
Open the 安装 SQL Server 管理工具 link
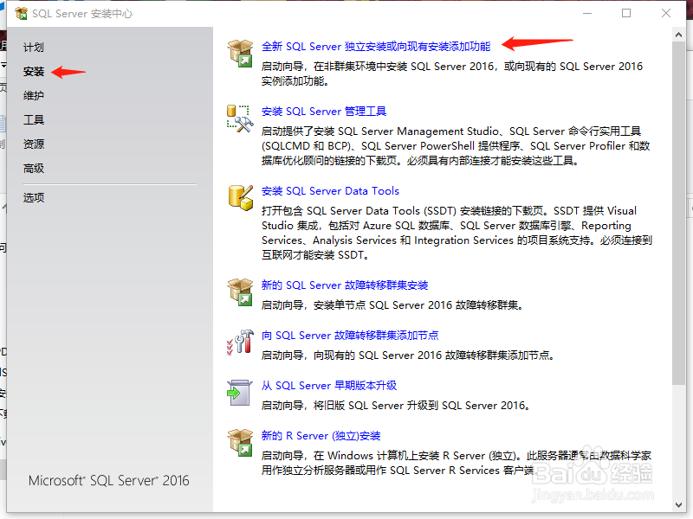323,112
